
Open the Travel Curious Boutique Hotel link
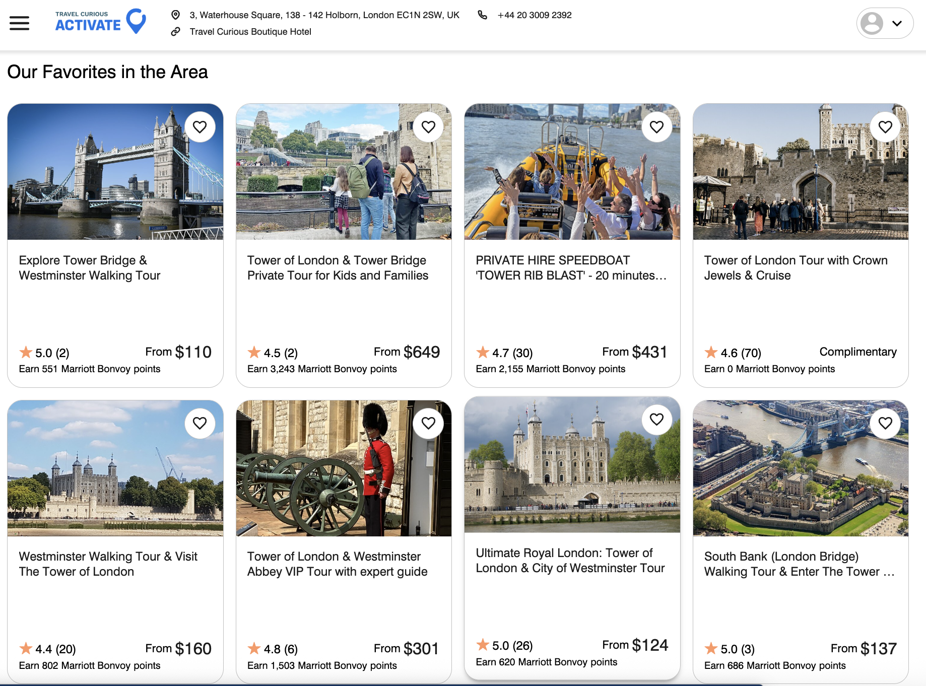[x=250, y=32]
